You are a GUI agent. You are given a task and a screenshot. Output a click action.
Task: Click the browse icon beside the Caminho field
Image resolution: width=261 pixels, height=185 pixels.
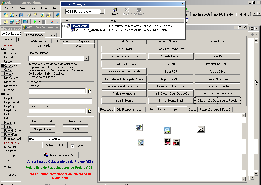(x=90, y=91)
